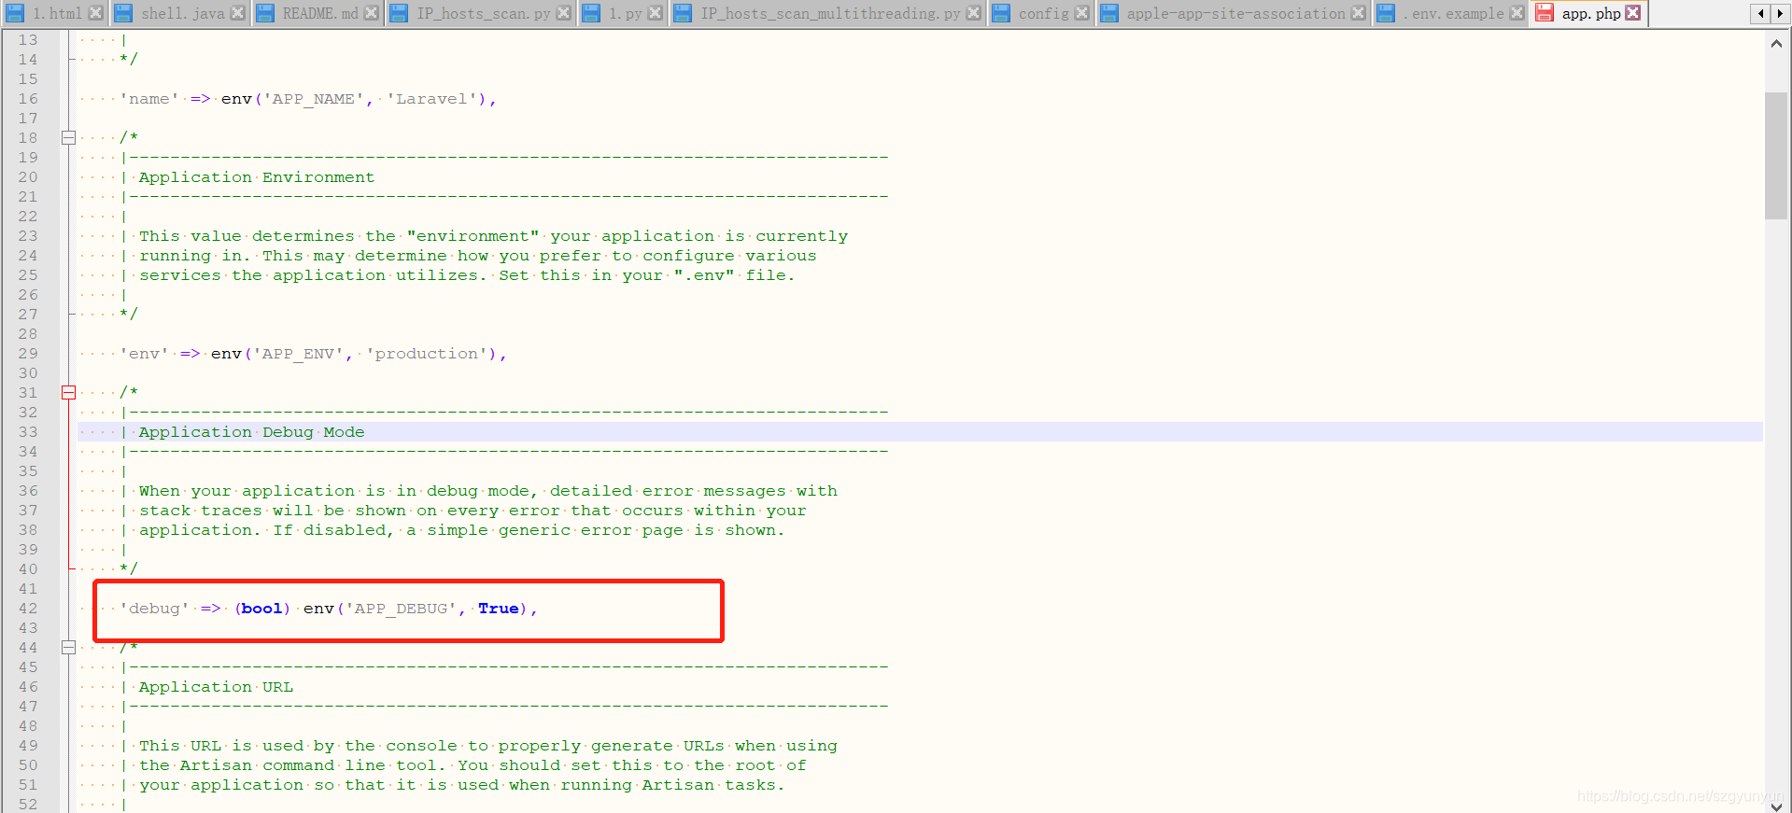Click the 'name' array key on line 16
Viewport: 1792px width, 813px height.
(149, 99)
